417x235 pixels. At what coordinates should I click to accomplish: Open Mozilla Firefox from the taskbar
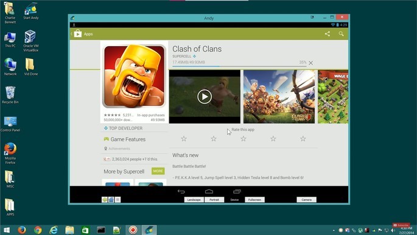tap(22, 230)
